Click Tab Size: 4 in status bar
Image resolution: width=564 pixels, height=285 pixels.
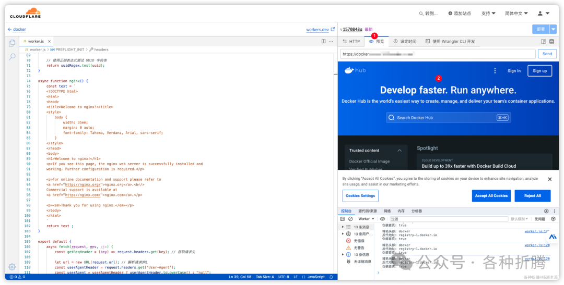pyautogui.click(x=264, y=277)
